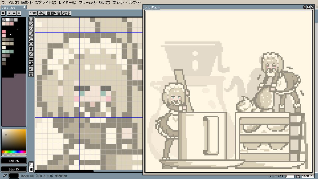The height and width of the screenshot is (179, 318).
Task: Click the 中心 center button
Action: point(42,13)
